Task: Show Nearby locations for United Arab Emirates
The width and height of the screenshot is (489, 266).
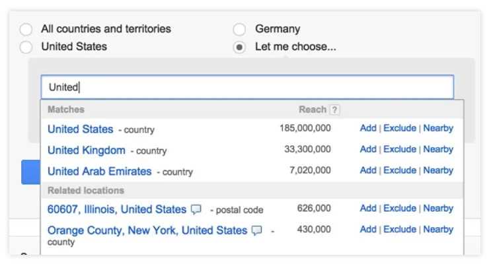Action: (438, 170)
